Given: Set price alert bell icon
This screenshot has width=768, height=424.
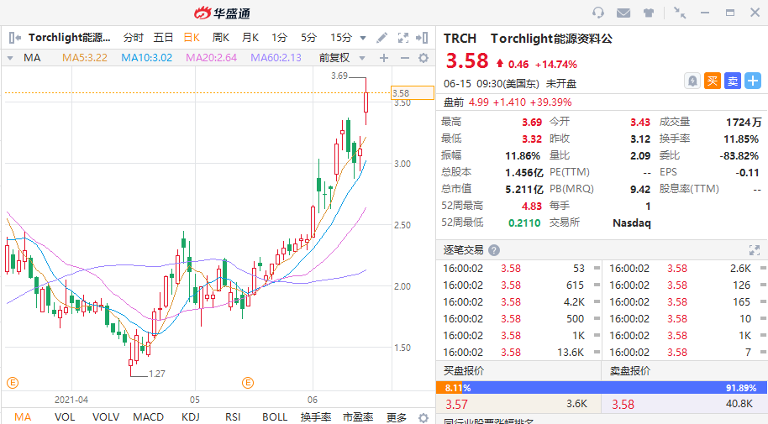Looking at the screenshot, I should click(x=692, y=81).
